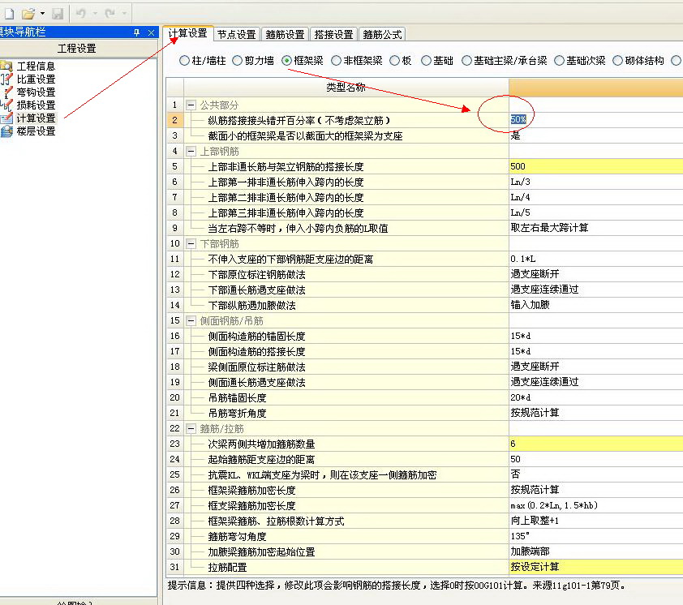Collapse the 下部钢筋 group
683x605 pixels.
tap(191, 243)
